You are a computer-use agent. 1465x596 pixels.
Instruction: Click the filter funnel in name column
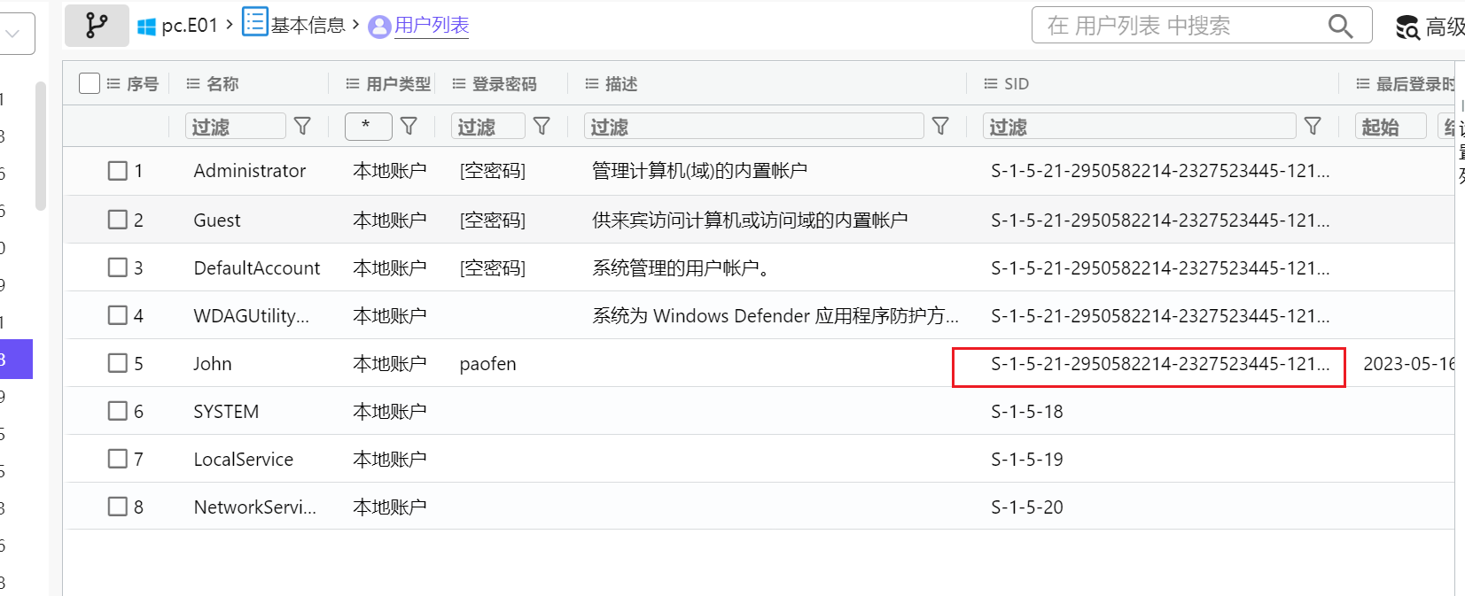coord(302,127)
